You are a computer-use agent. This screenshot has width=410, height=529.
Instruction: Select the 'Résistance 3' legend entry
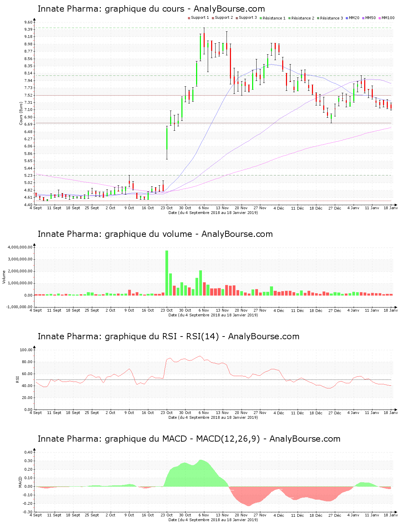coord(330,18)
